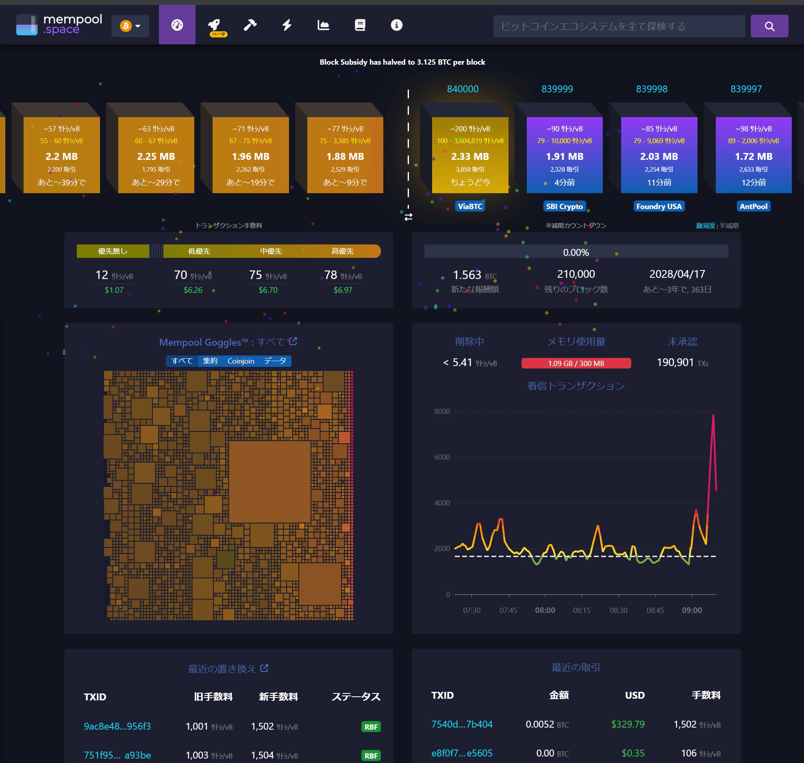Open the dashboard gauge icon
The height and width of the screenshot is (763, 804).
click(177, 25)
